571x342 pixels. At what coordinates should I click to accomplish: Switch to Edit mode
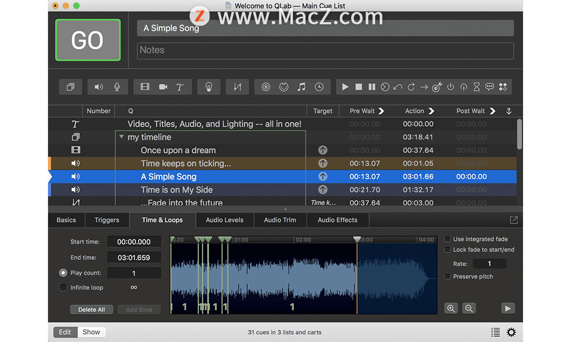65,332
